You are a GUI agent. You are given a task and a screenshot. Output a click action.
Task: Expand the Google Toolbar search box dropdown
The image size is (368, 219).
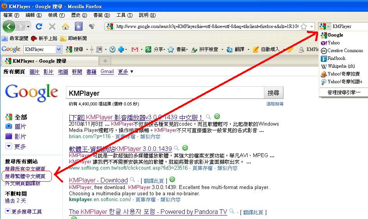(59, 49)
